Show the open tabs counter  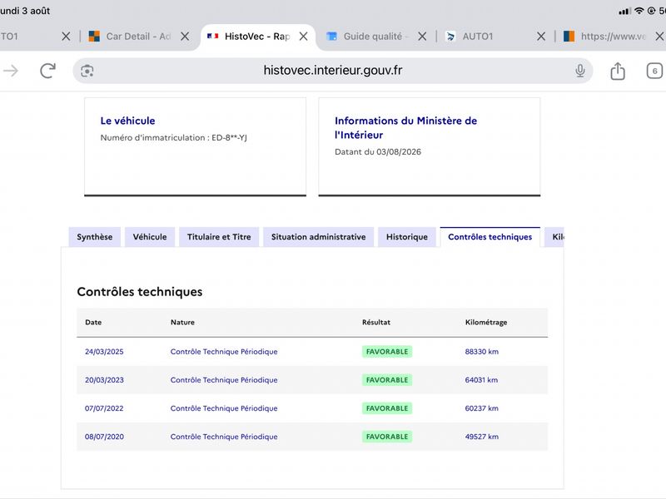(x=654, y=71)
